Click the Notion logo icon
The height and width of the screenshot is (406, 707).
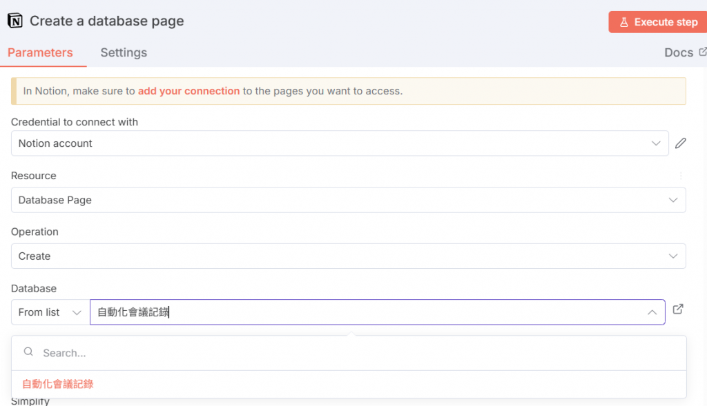click(15, 21)
